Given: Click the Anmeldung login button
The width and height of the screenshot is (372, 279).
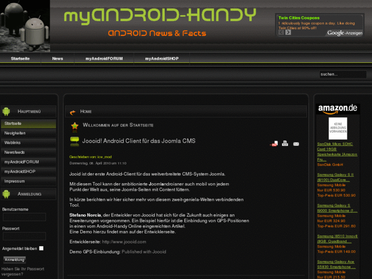Looking at the screenshot, I should 14,260.
